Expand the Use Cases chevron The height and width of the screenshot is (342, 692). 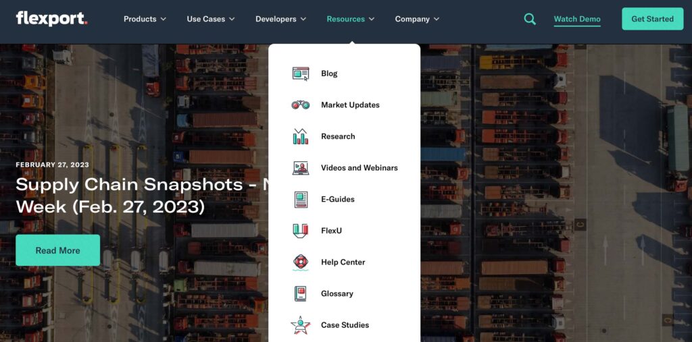pos(232,19)
